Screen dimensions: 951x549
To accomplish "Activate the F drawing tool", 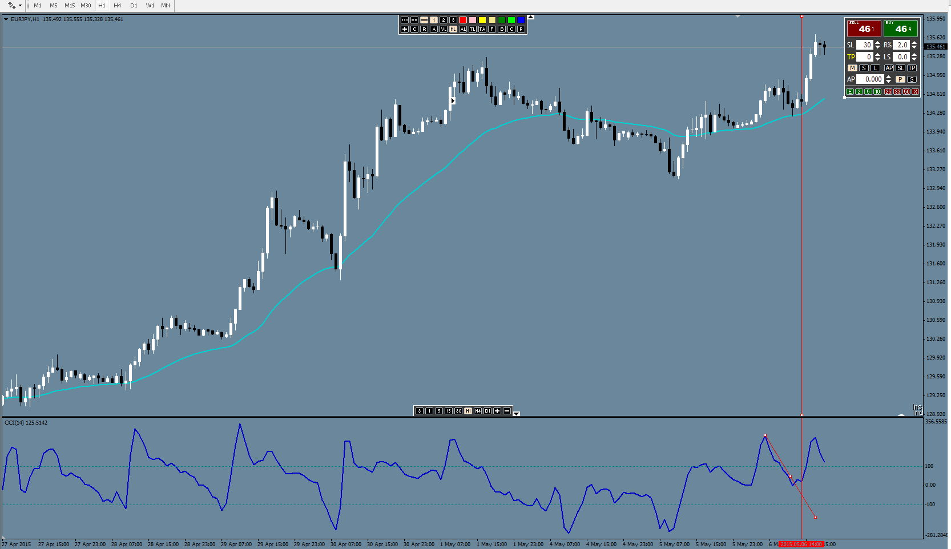I will (x=492, y=29).
